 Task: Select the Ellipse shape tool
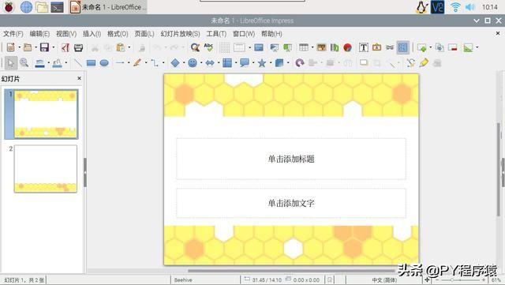pyautogui.click(x=104, y=63)
